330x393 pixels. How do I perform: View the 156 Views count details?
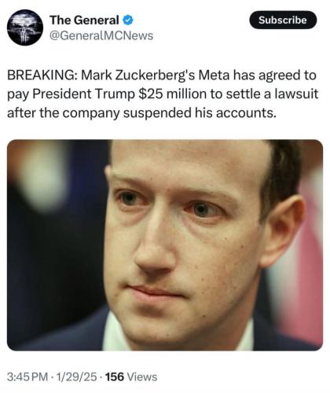131,377
